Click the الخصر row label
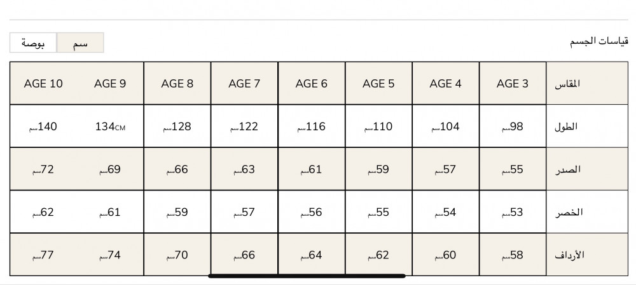Viewport: 636px width, 285px height. 587,212
